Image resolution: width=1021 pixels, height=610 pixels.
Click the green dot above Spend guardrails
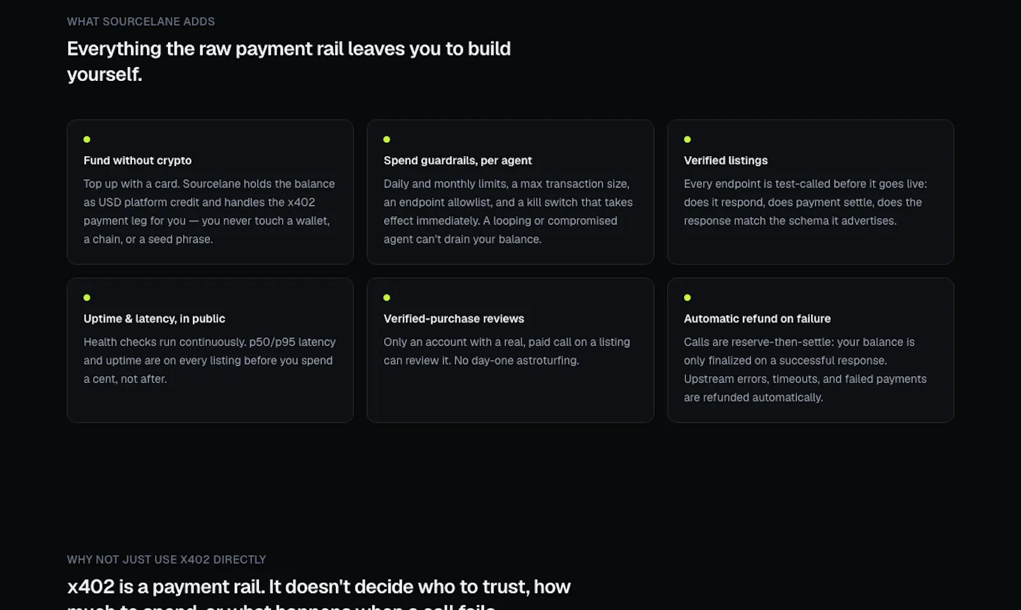click(x=387, y=139)
